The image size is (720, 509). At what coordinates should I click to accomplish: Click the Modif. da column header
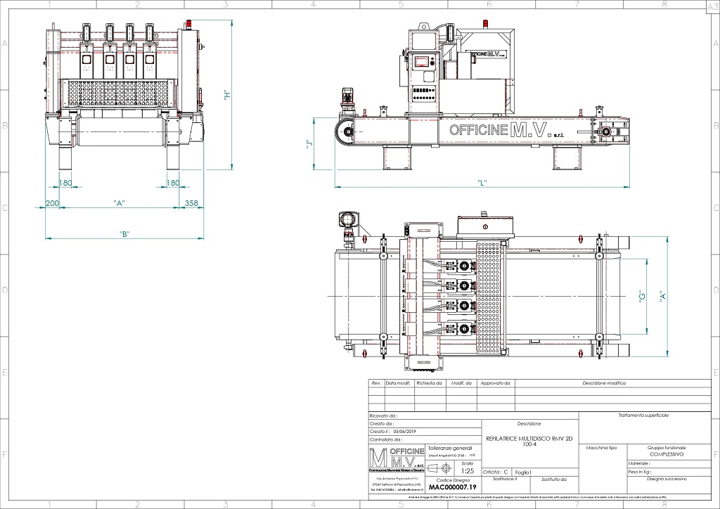[461, 382]
